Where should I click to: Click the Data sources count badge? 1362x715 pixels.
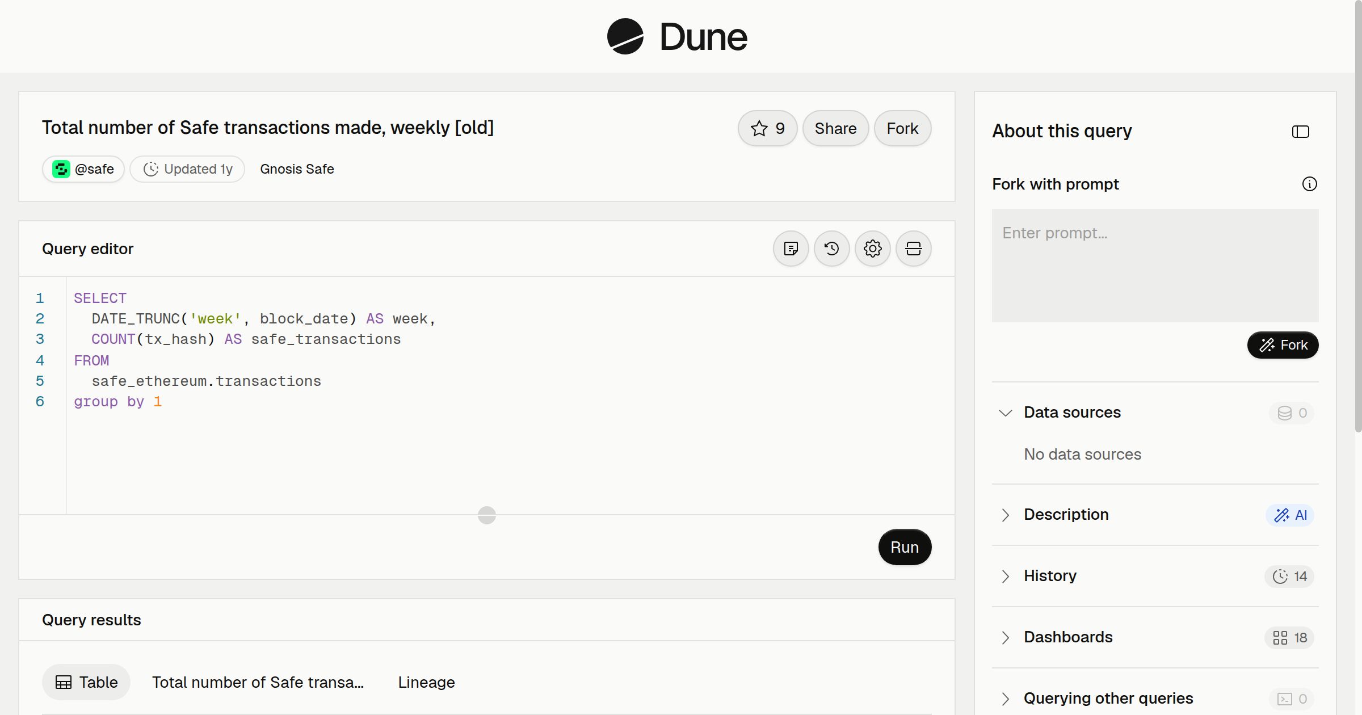[1292, 413]
